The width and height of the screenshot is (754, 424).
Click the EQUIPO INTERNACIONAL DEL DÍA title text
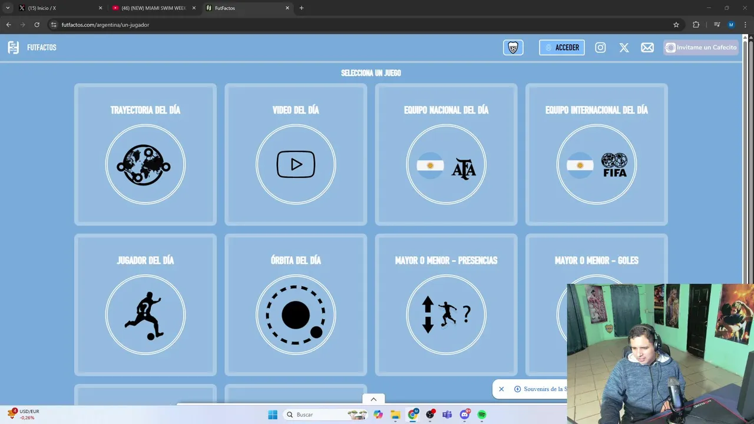tap(597, 110)
